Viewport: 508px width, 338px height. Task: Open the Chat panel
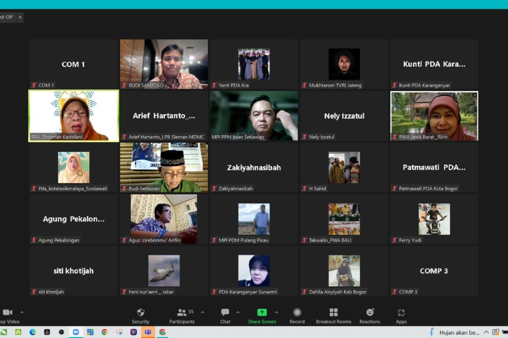coord(225,315)
